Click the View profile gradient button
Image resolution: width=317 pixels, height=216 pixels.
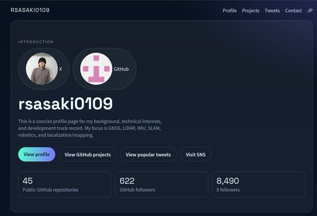tap(36, 154)
